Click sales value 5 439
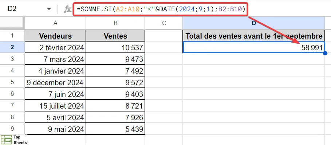Screen dimensions: 331x145 (115, 129)
